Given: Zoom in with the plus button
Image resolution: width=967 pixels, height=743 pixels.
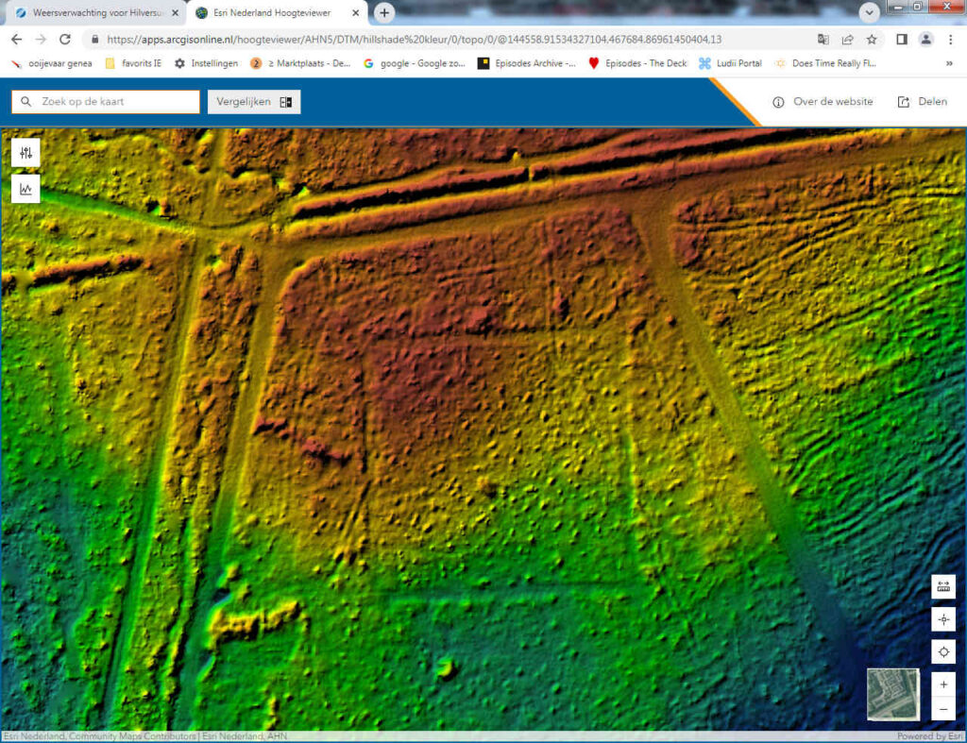Looking at the screenshot, I should coord(942,683).
